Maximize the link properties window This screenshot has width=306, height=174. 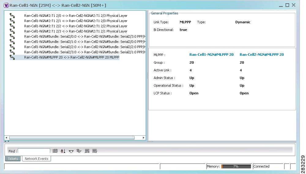287,5
